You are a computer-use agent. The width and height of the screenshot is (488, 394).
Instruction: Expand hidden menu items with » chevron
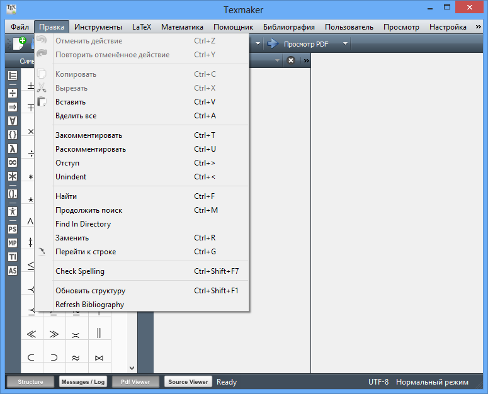(x=479, y=26)
